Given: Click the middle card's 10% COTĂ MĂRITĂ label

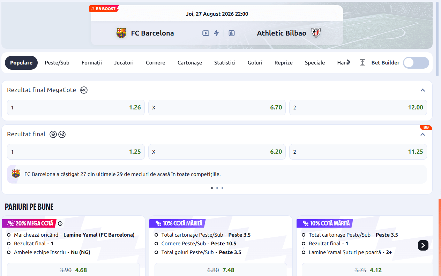Looking at the screenshot, I should 177,223.
